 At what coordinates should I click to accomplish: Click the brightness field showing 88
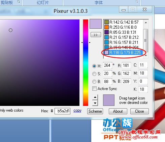pyautogui.click(x=107, y=81)
